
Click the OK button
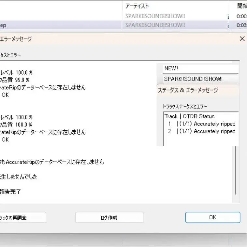tap(212, 217)
